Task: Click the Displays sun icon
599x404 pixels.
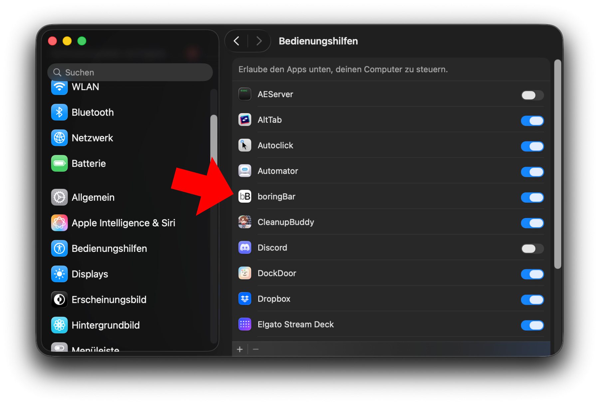Action: pyautogui.click(x=59, y=274)
